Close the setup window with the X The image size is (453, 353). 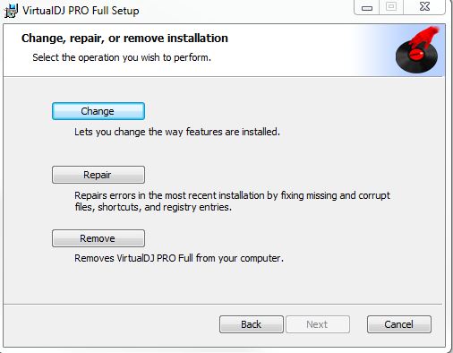[424, 7]
